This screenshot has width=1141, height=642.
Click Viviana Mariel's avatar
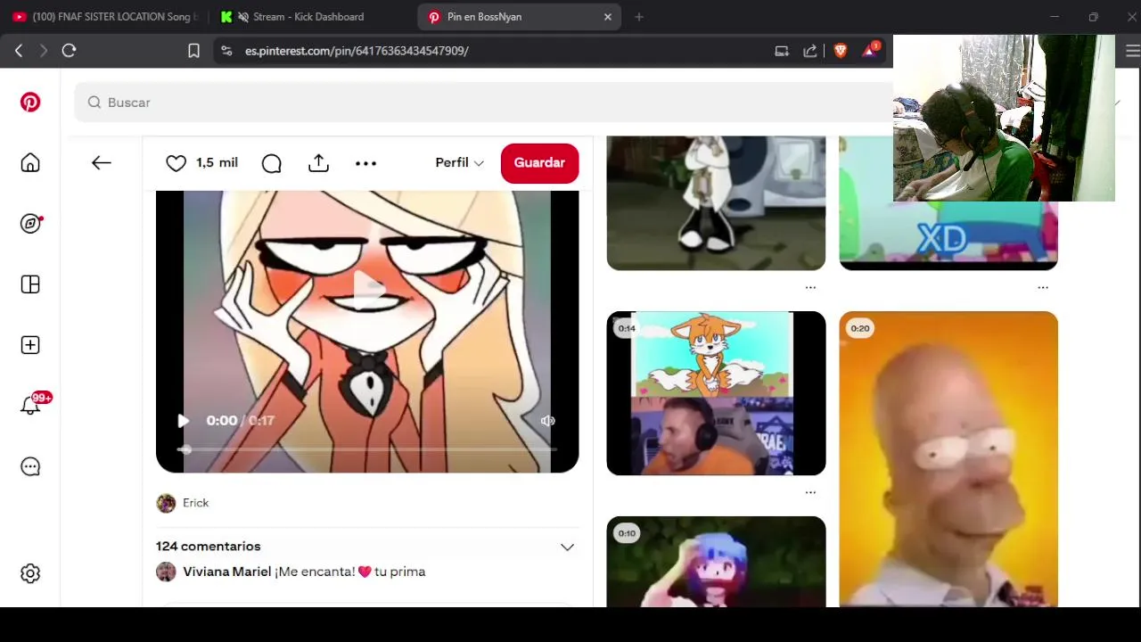[x=166, y=572]
